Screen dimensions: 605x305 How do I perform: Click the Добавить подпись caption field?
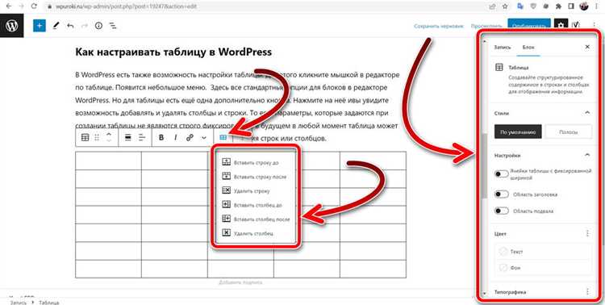tap(240, 282)
